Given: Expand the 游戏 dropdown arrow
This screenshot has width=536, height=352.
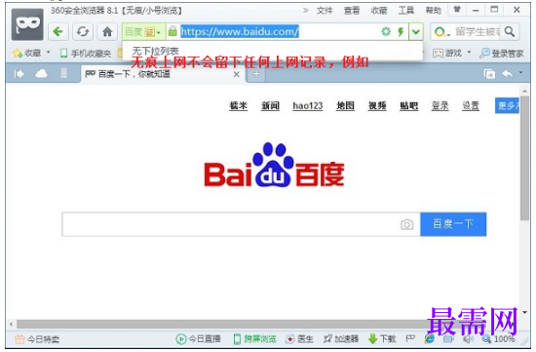Looking at the screenshot, I should tap(469, 53).
